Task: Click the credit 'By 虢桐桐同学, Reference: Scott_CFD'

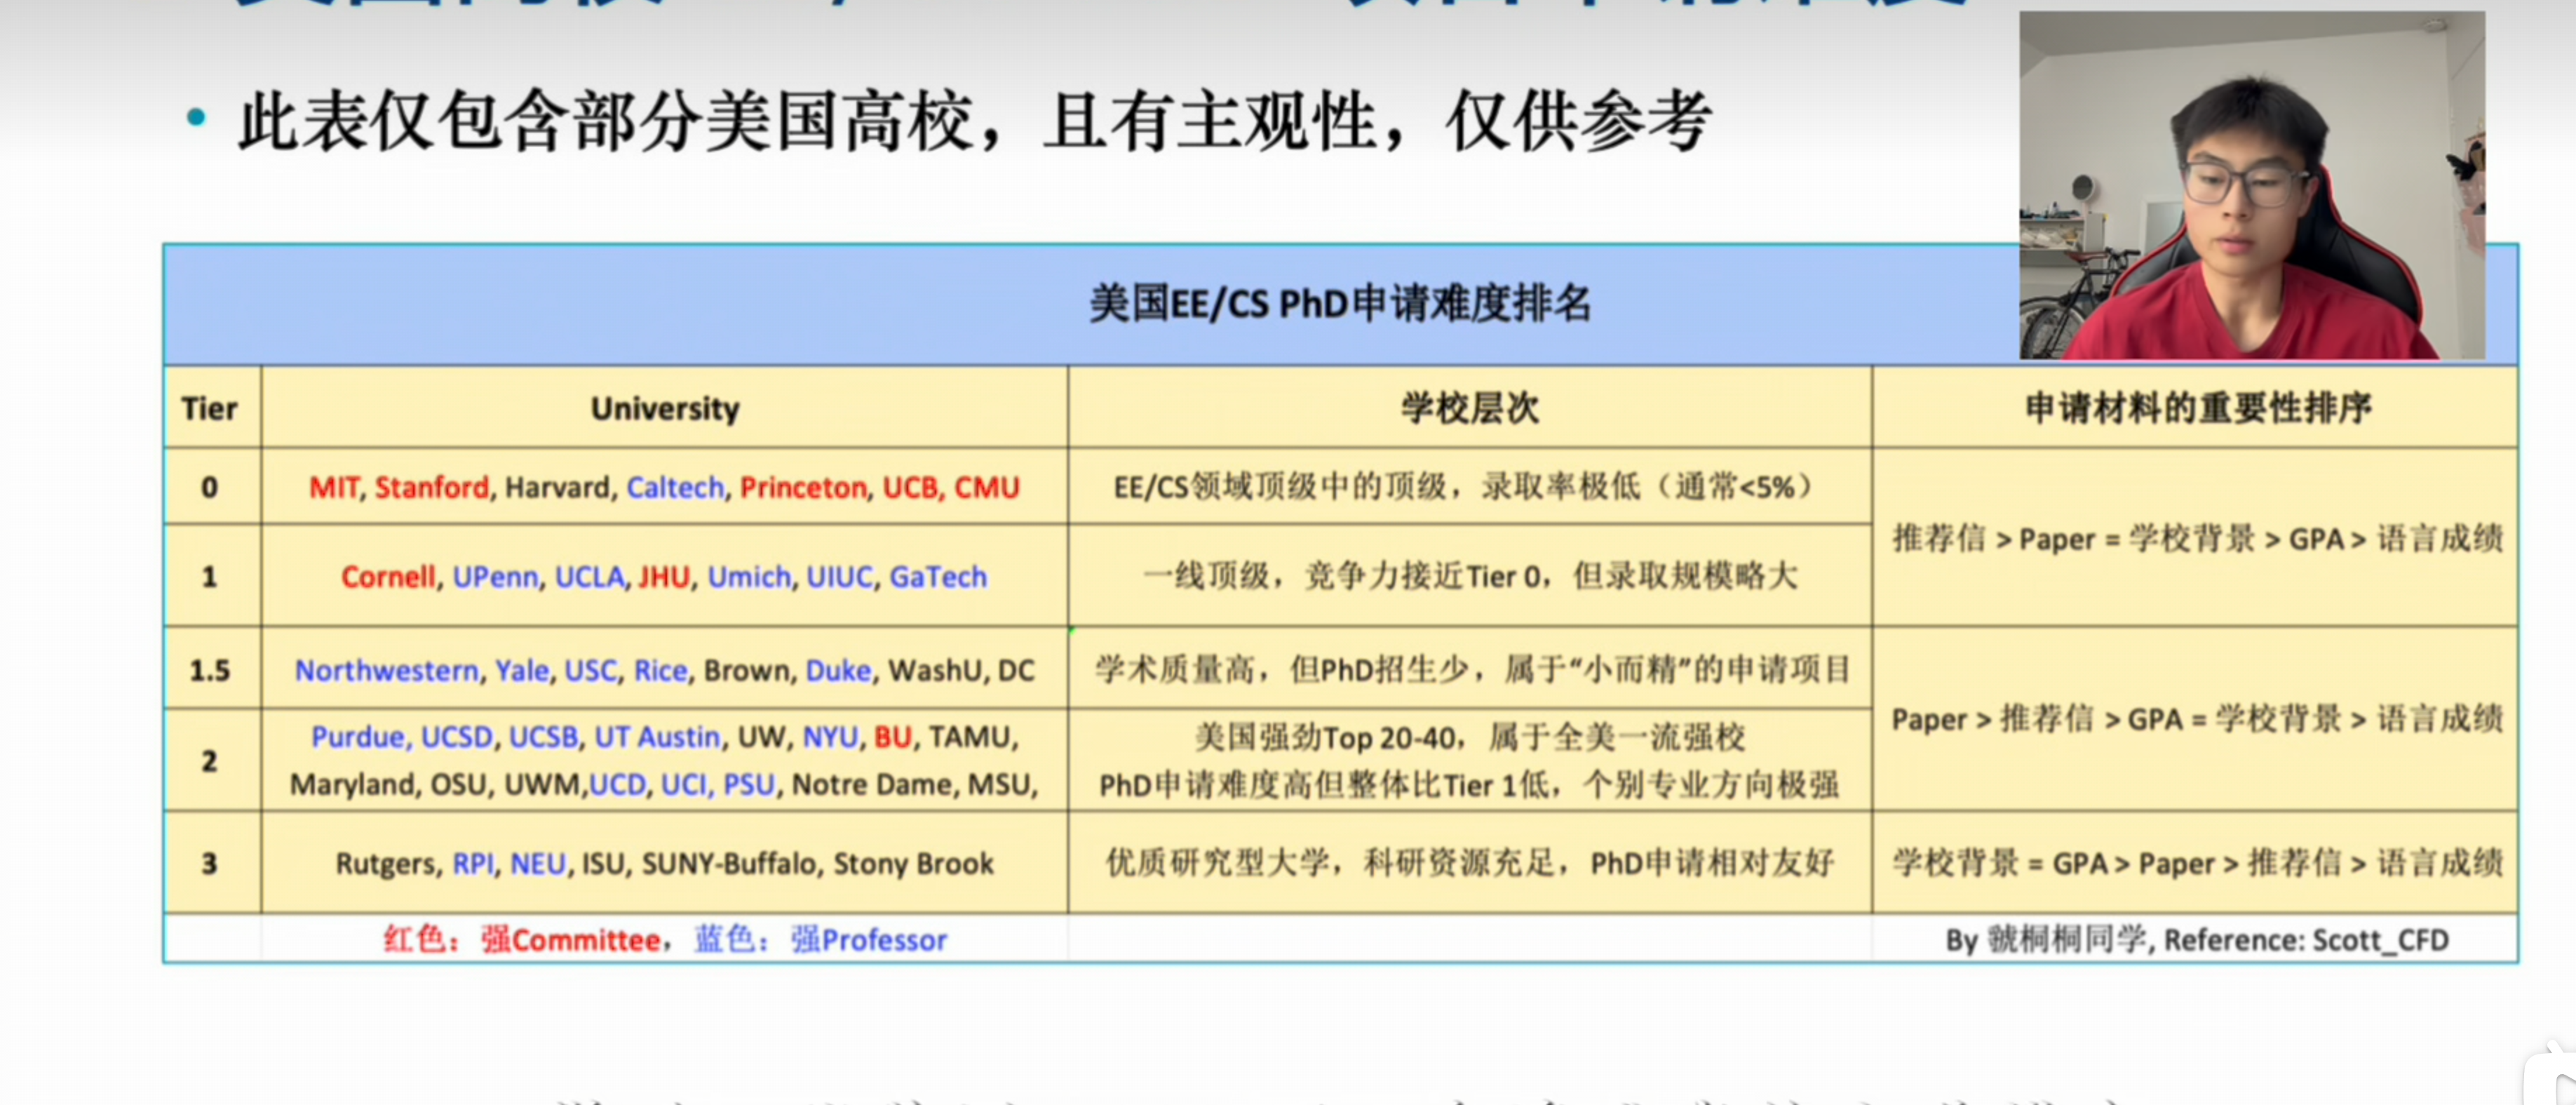Action: click(x=2197, y=940)
